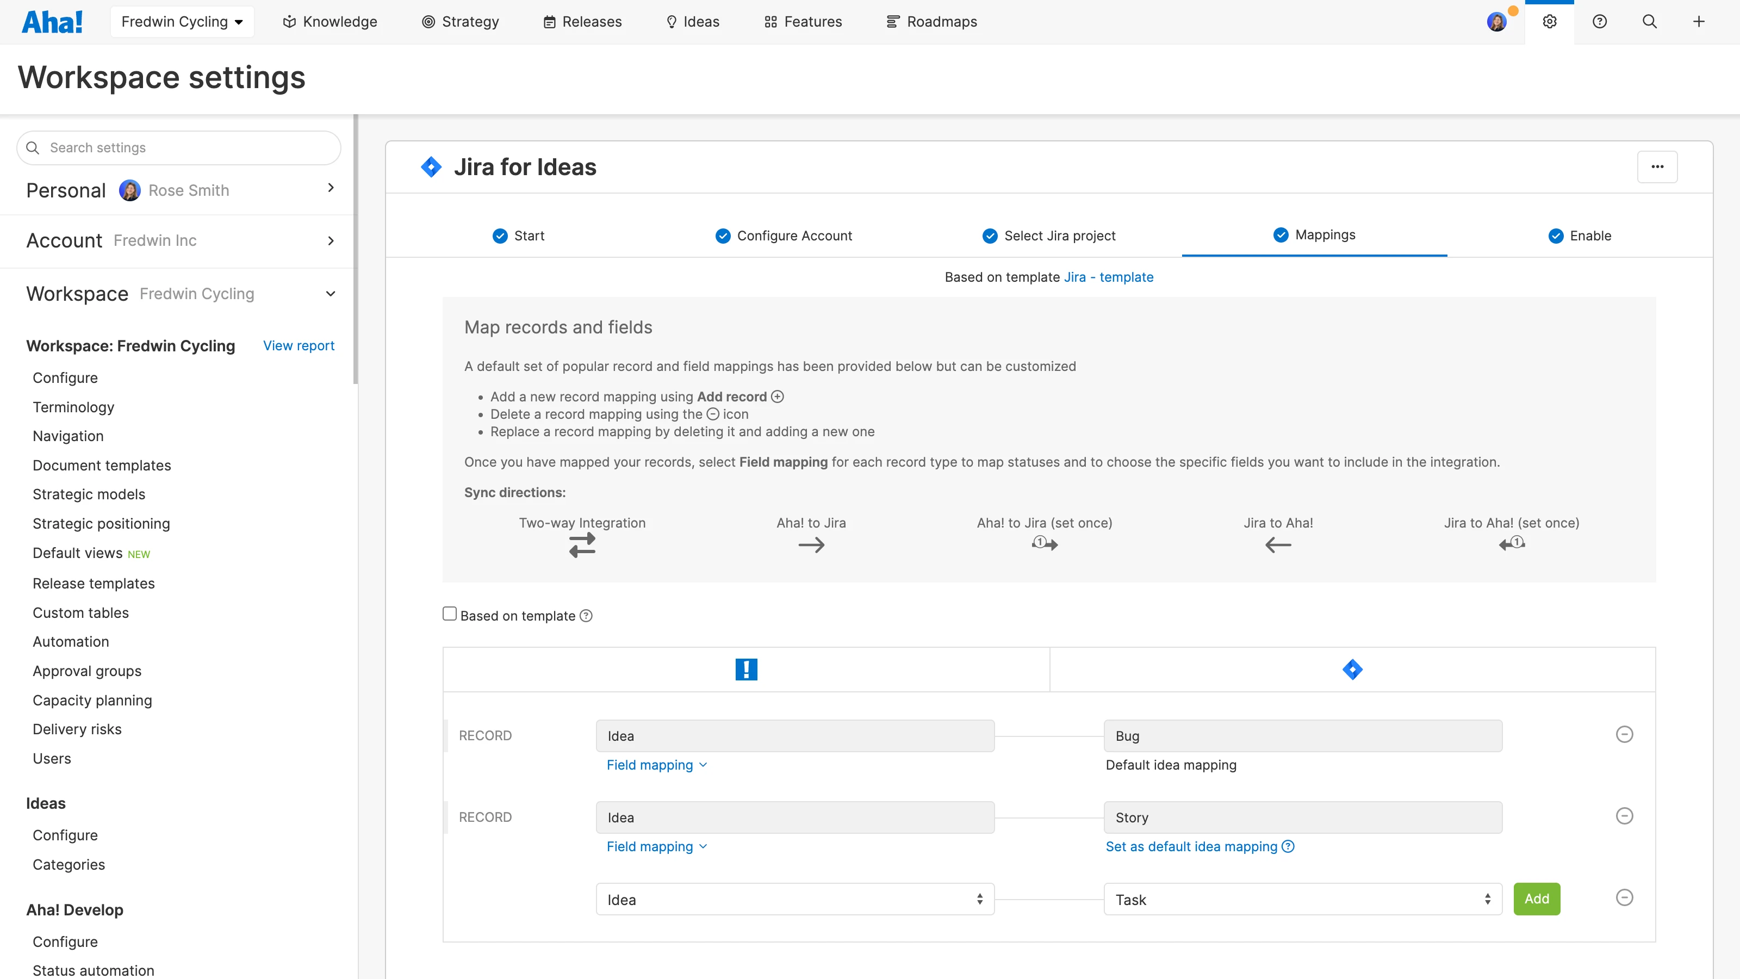
Task: Open the three-dot menu for Jira for Ideas
Action: 1657,167
